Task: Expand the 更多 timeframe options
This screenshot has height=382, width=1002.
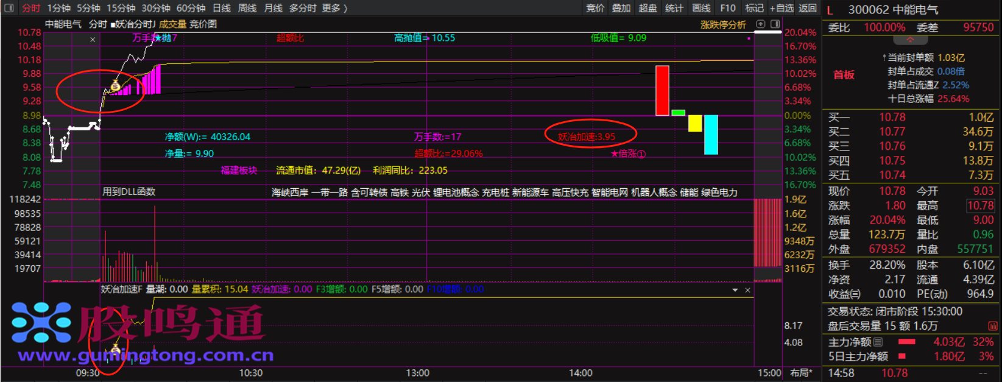Action: 334,8
